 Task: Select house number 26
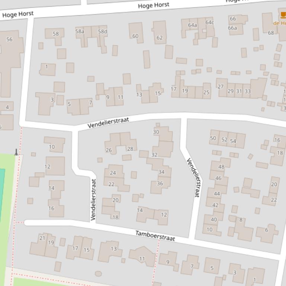109,150
